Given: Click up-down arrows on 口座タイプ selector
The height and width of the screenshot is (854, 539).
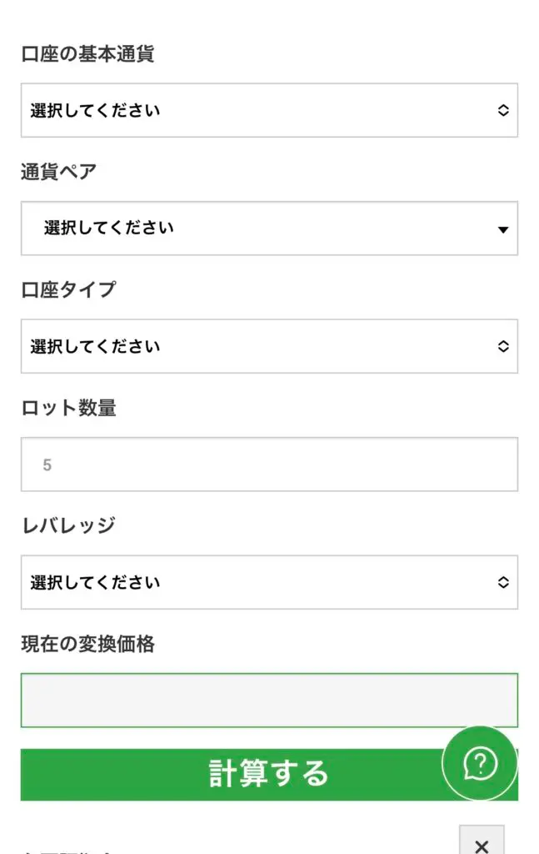Looking at the screenshot, I should pos(502,346).
